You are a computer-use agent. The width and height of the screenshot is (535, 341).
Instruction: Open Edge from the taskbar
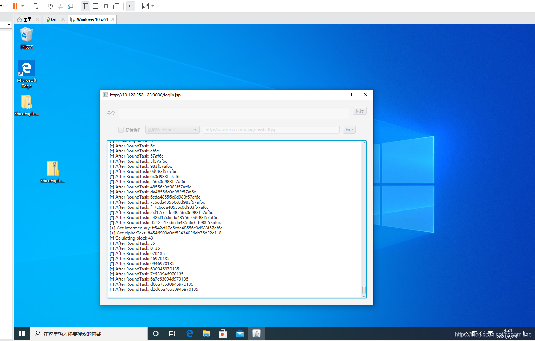coord(190,333)
